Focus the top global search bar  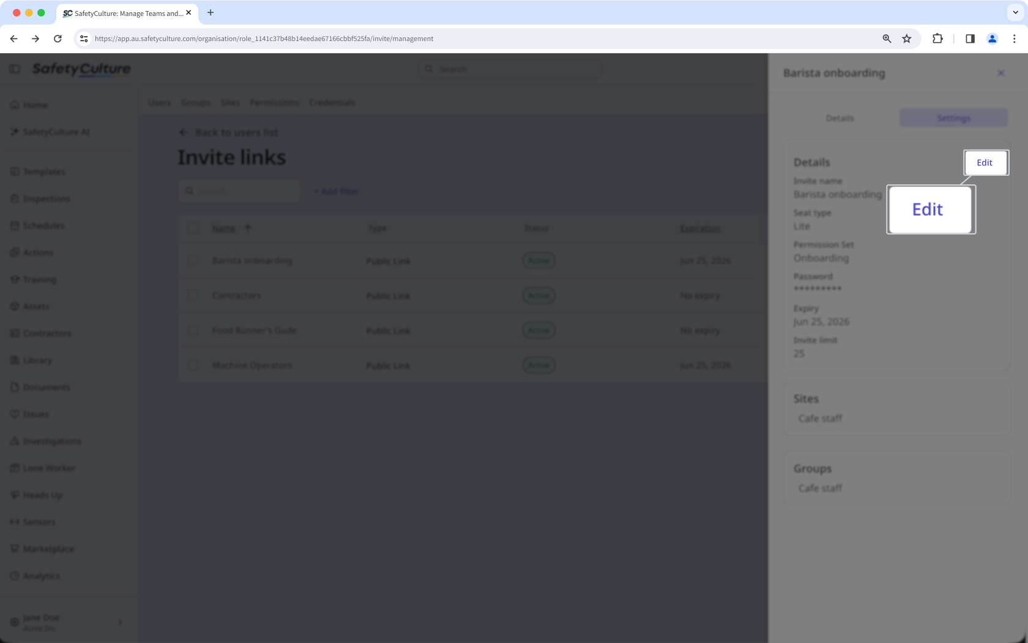[510, 69]
